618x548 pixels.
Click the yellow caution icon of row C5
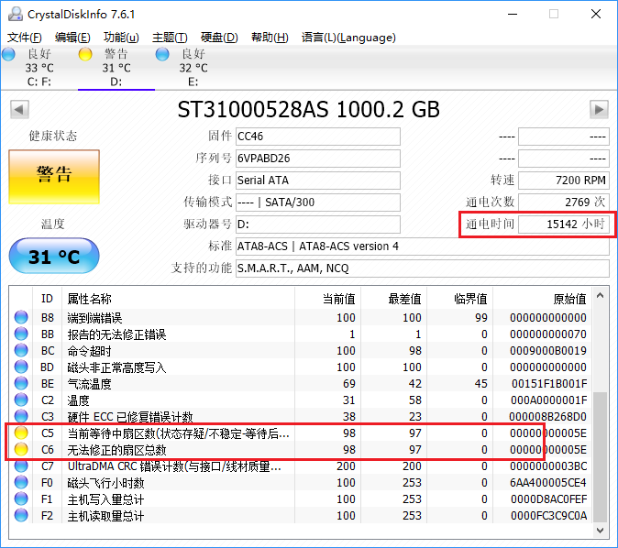21,433
